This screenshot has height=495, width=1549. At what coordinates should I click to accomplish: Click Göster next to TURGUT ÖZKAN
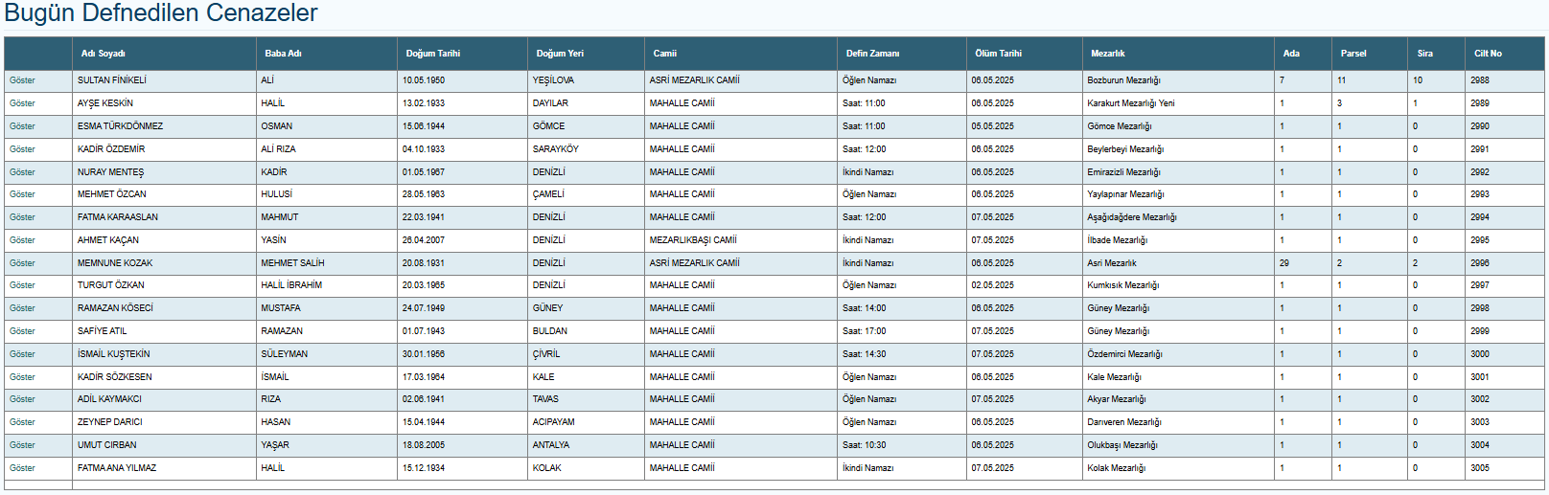click(22, 285)
